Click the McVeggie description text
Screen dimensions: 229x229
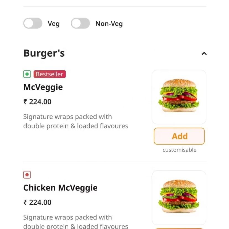coord(76,121)
